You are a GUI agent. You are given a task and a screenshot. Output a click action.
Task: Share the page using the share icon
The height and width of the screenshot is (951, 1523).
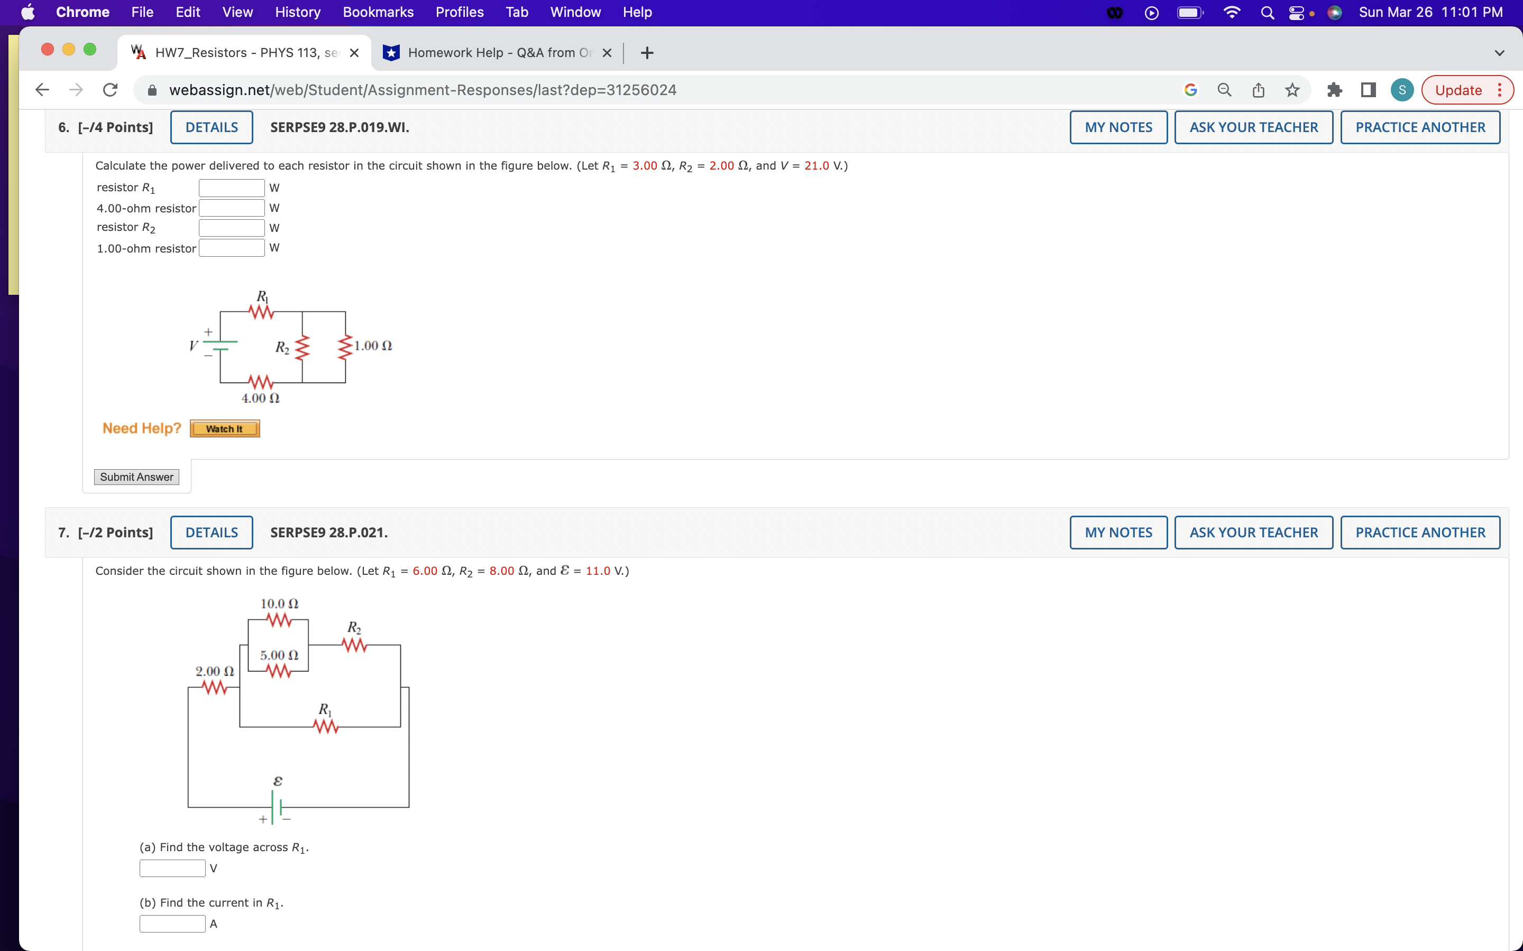(x=1258, y=90)
